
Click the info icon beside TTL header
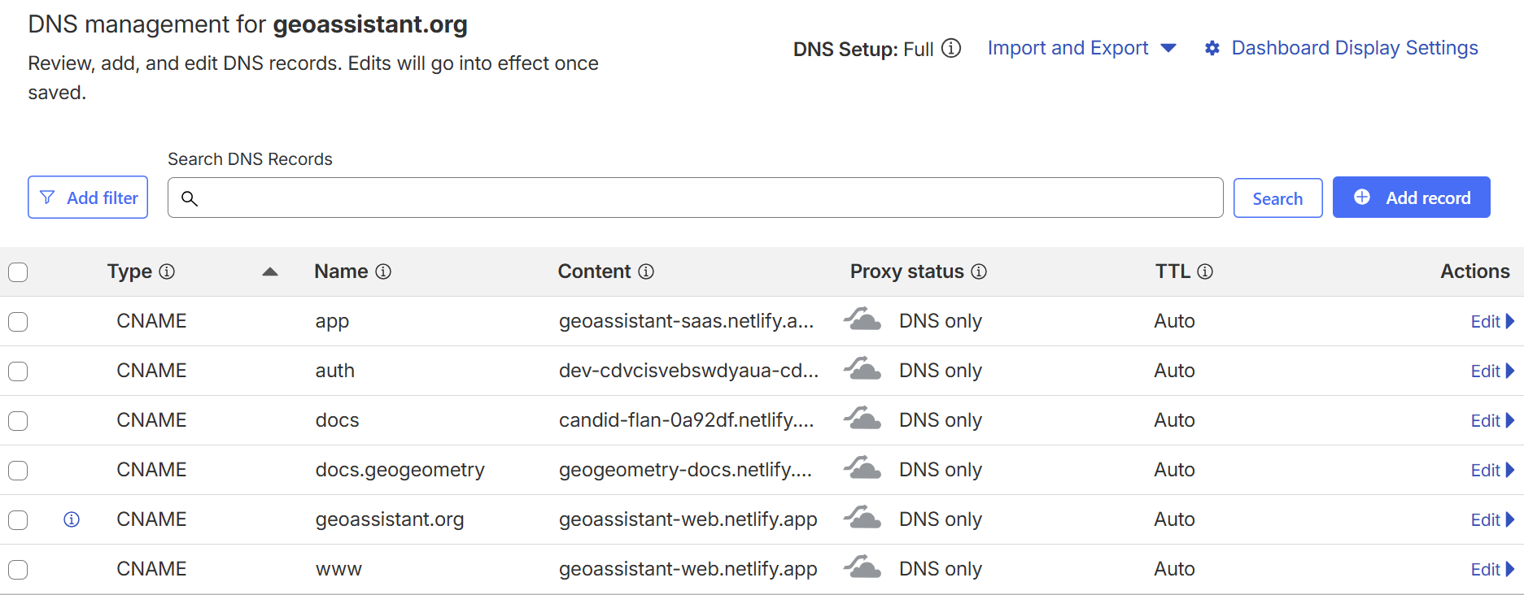1205,271
